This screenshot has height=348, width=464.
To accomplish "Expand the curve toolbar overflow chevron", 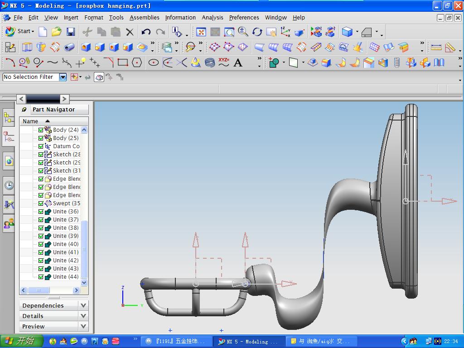I will click(260, 58).
